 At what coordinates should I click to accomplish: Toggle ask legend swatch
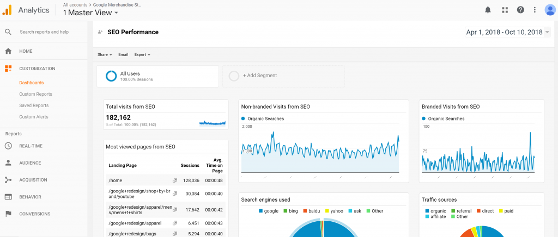[350, 211]
